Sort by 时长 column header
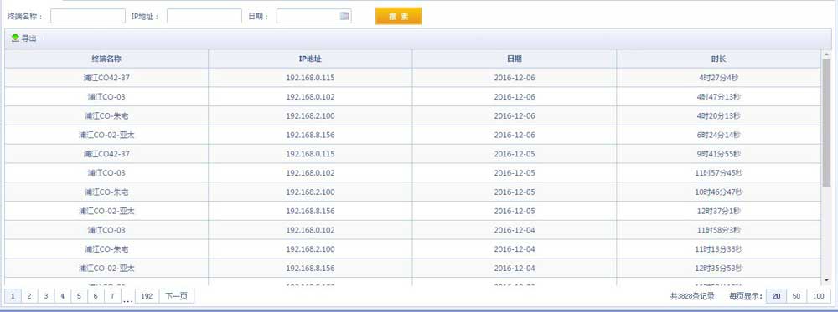 tap(719, 59)
